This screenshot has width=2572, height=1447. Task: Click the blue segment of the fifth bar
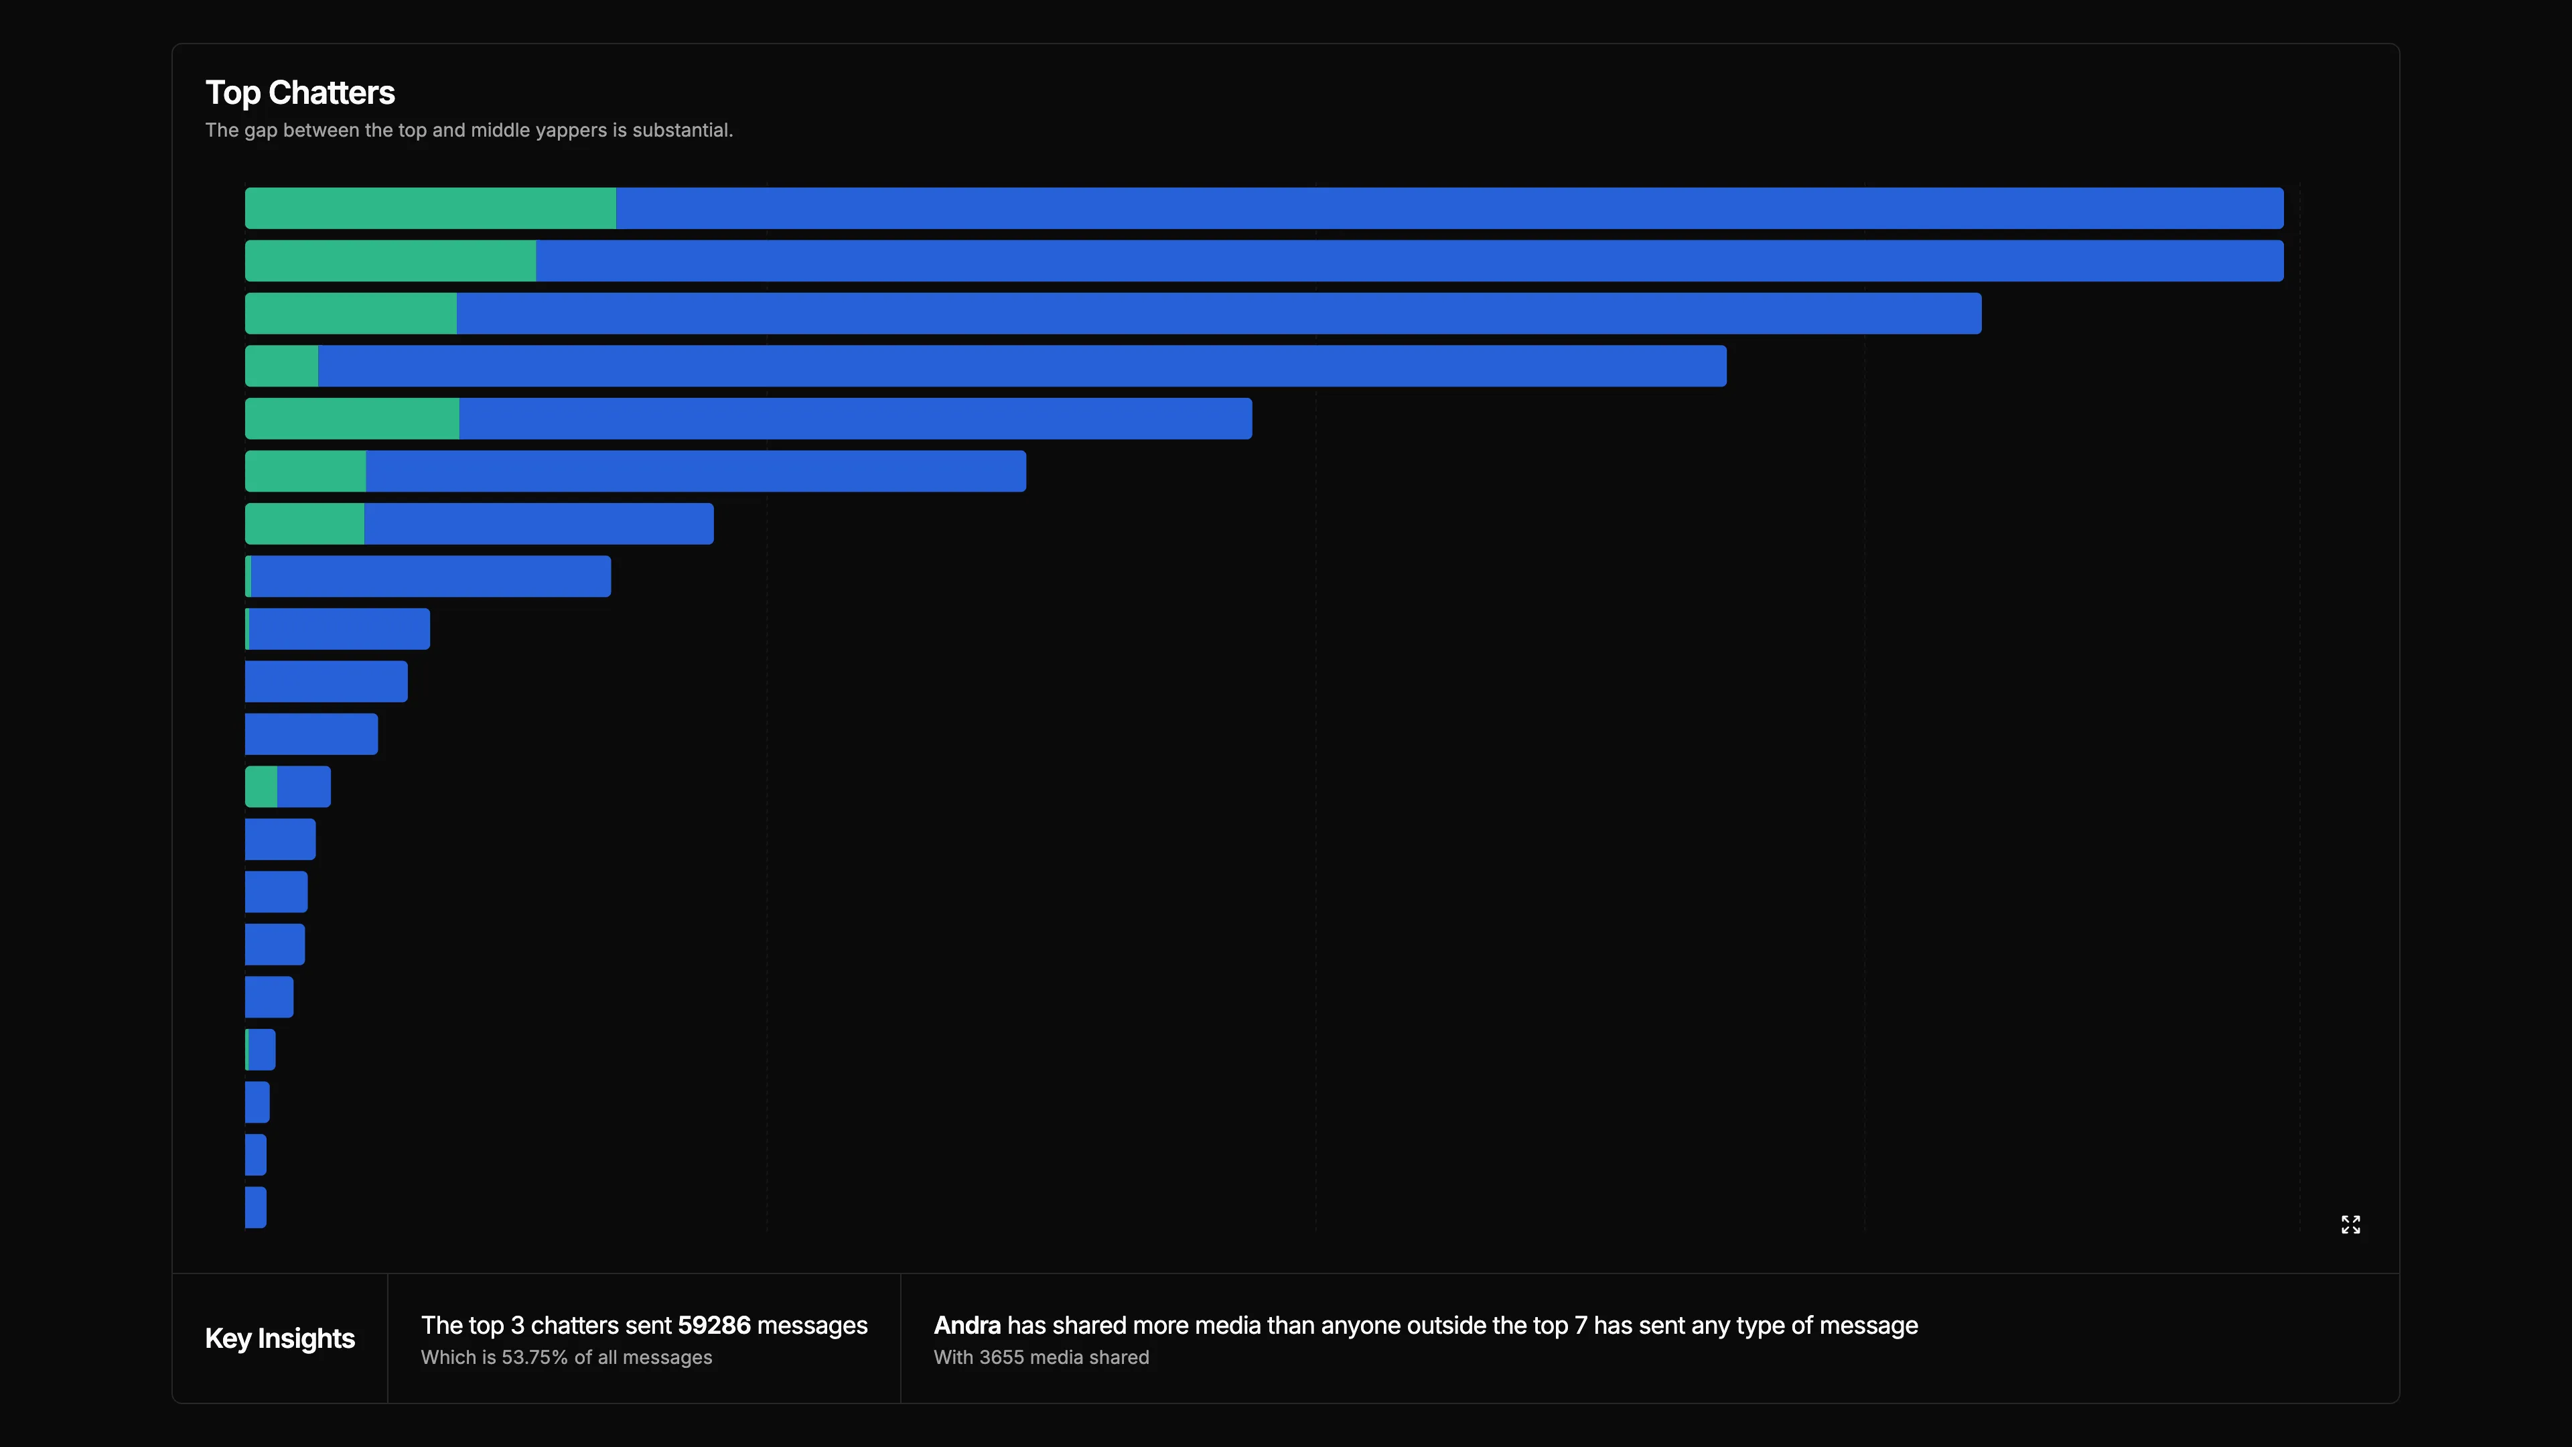click(x=855, y=419)
